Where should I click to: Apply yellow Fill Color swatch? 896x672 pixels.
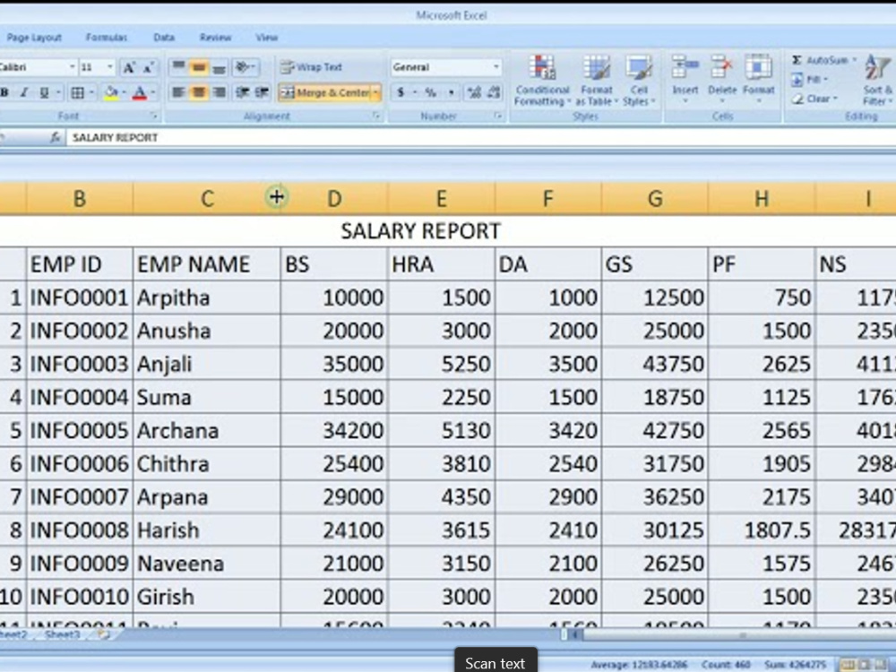[111, 92]
